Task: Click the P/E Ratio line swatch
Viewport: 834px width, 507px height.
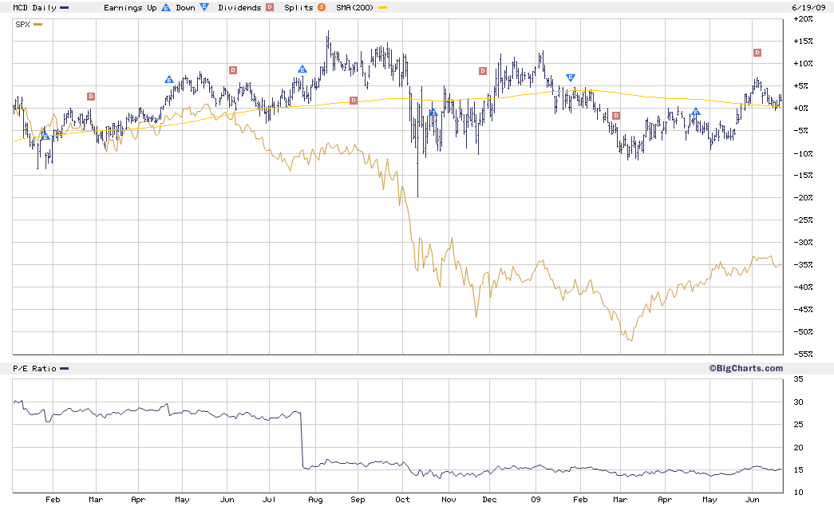Action: (x=65, y=368)
